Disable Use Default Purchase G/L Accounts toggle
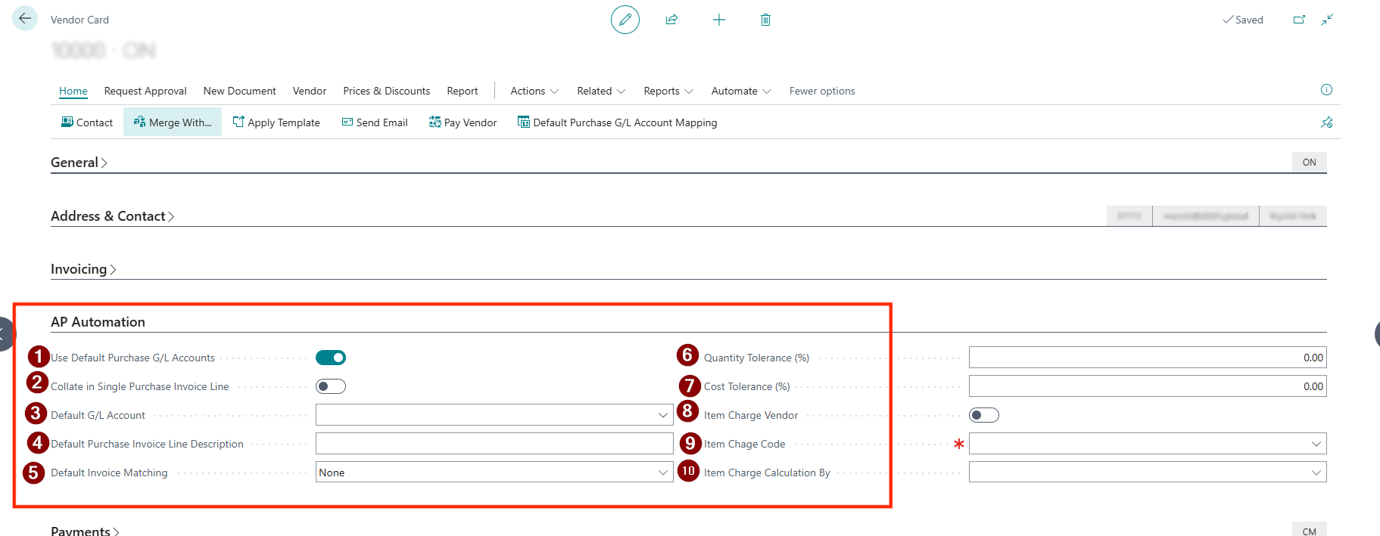The image size is (1380, 536). click(x=331, y=358)
